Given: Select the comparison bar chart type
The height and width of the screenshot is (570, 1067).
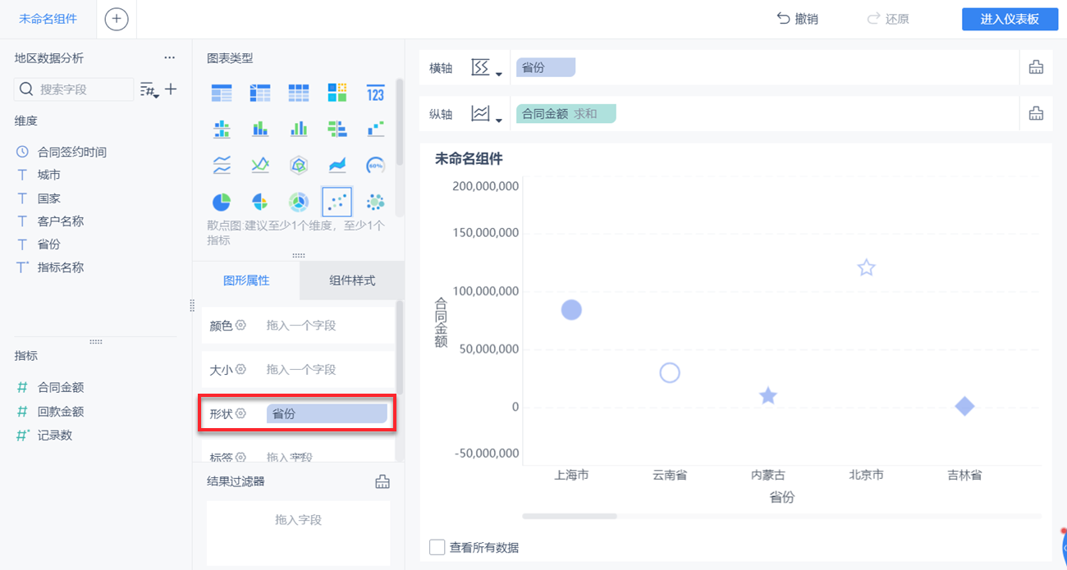Looking at the screenshot, I should 337,129.
